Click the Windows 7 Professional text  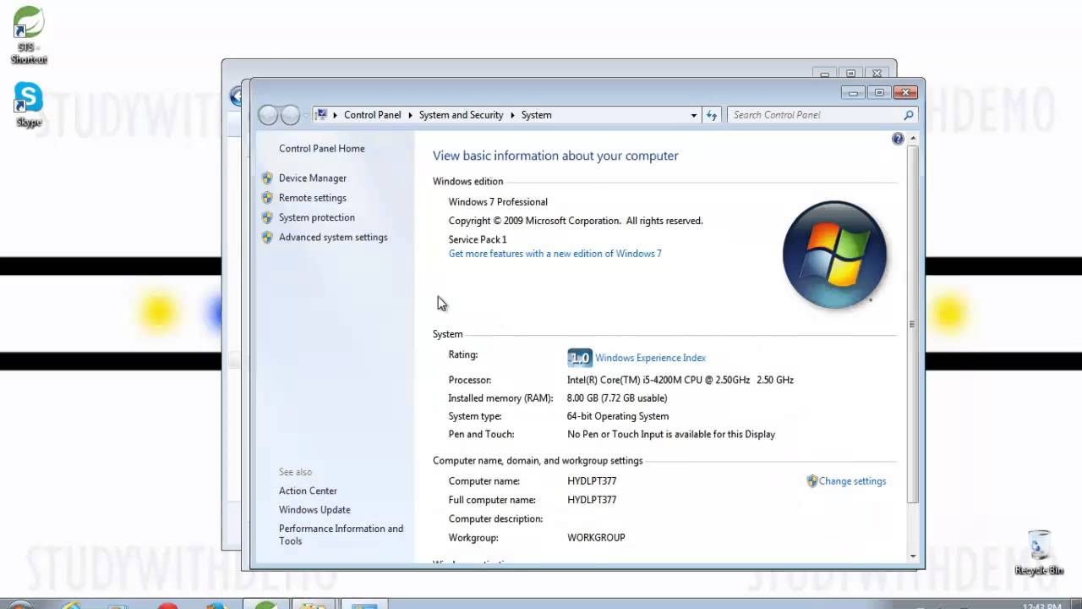coord(498,202)
